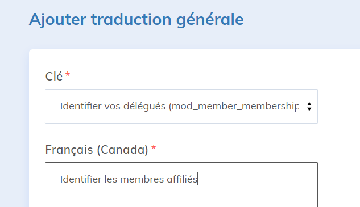360x207 pixels.
Task: Click the word Canada in the label
Action: tap(123, 150)
